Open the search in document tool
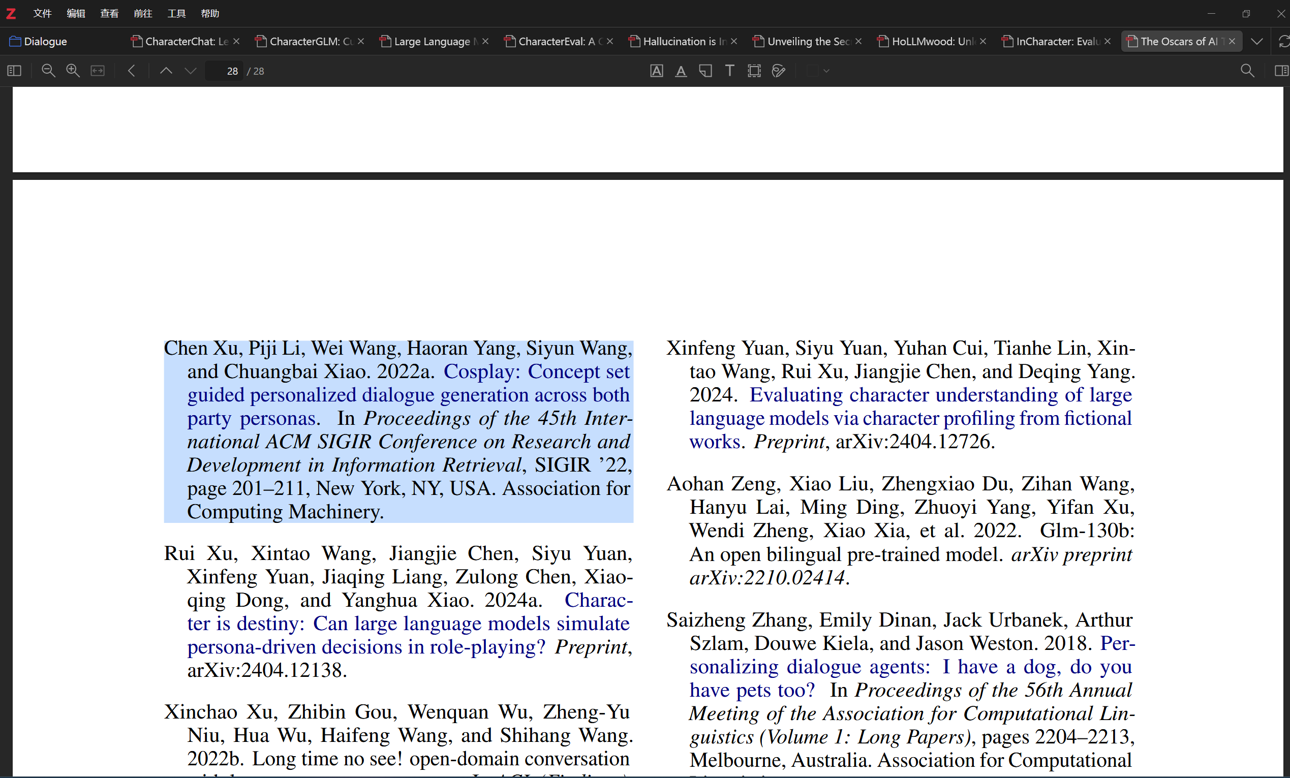The height and width of the screenshot is (778, 1290). tap(1248, 71)
